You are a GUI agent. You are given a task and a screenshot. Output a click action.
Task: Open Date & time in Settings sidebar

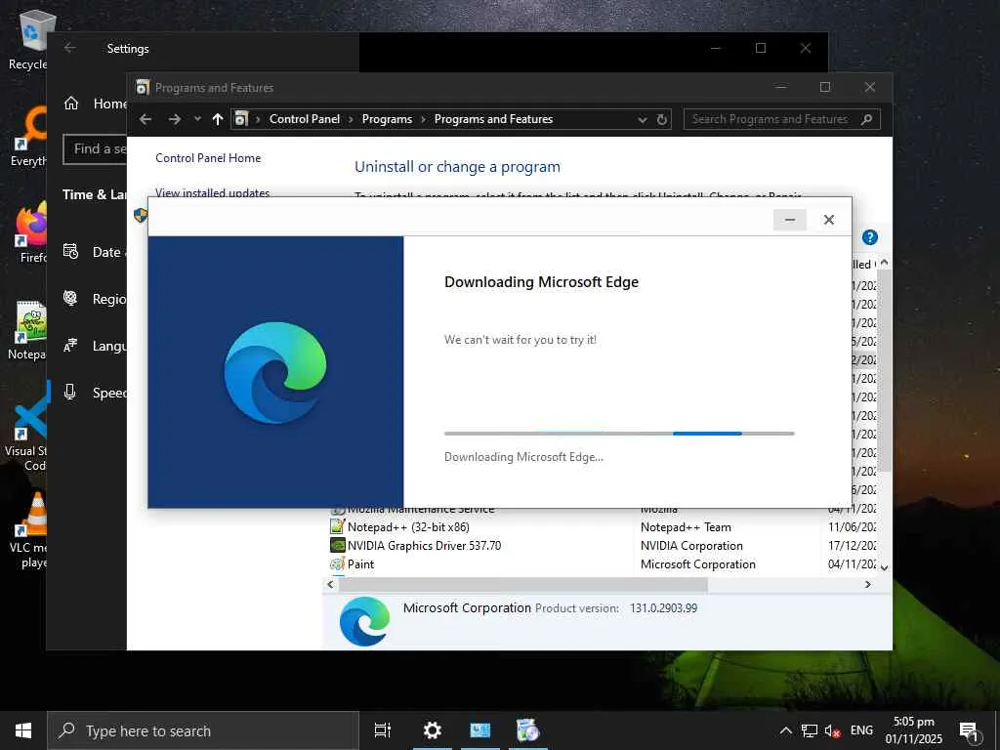tap(95, 252)
